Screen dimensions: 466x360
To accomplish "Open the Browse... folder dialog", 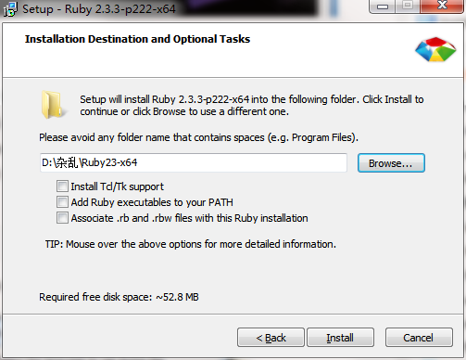I will 391,163.
